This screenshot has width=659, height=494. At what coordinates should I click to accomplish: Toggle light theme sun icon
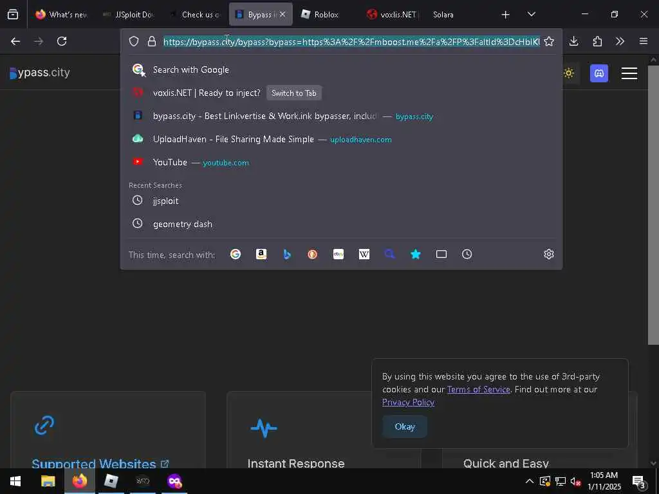[x=569, y=73]
